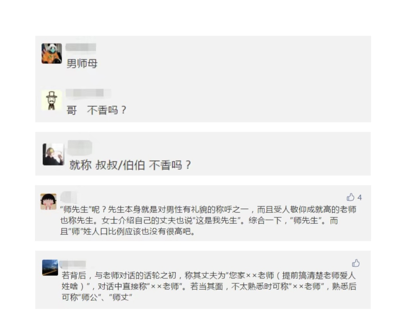Click the line ending "这是我先生"。综合一下，"师先生"。而
This screenshot has width=406, height=335.
[x=199, y=220]
